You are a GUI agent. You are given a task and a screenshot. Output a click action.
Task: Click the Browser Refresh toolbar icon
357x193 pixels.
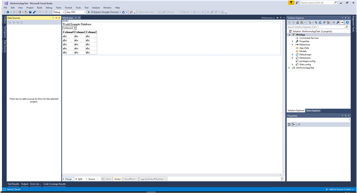coord(124,12)
